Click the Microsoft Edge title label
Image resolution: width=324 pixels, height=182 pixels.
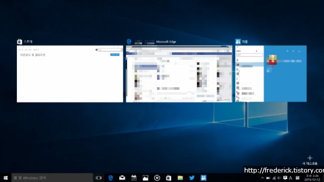pos(166,42)
